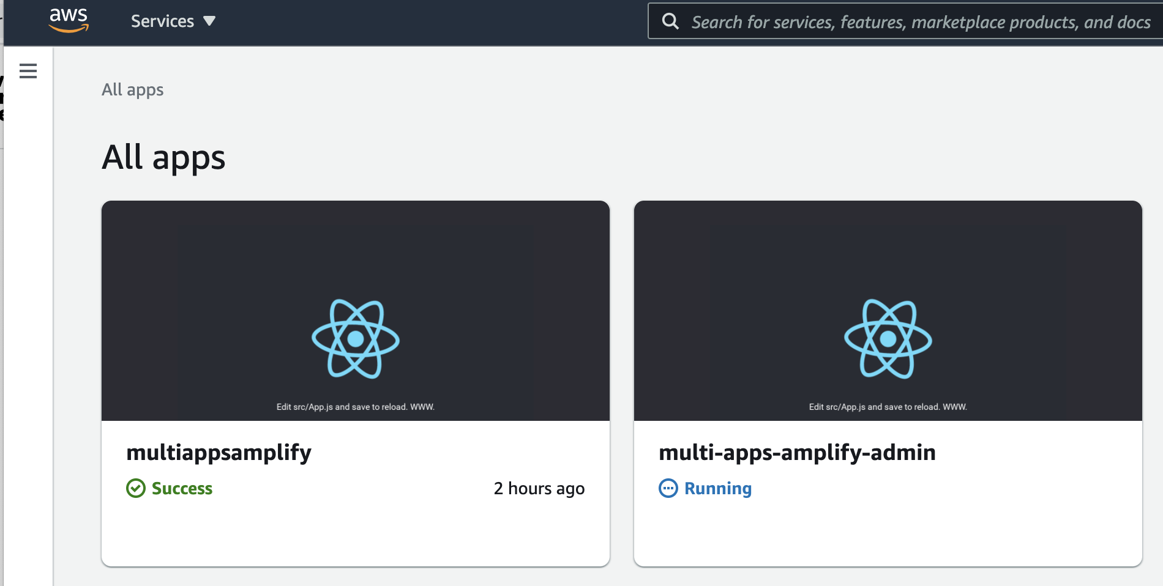Toggle the hamburger side navigation menu
Viewport: 1163px width, 586px height.
(x=28, y=71)
